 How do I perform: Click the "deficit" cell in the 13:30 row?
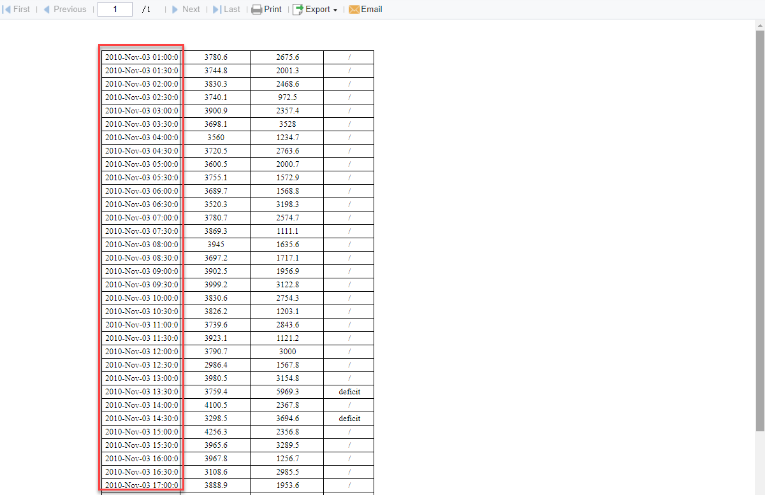pyautogui.click(x=348, y=391)
